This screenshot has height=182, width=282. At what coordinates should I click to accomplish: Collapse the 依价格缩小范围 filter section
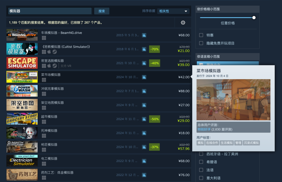(x=227, y=9)
